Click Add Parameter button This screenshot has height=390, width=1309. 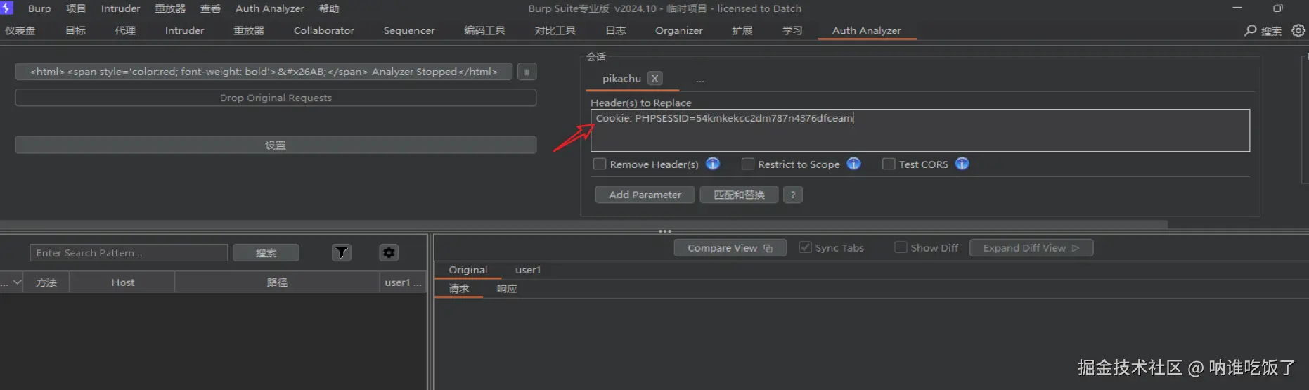645,195
